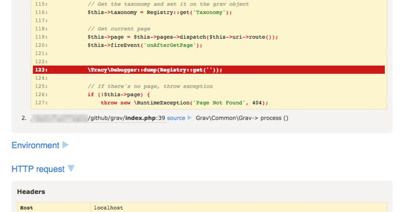Screen dimensions: 404x212
Task: Click the Grav\Common\Grav-> process () call text
Action: coord(242,118)
